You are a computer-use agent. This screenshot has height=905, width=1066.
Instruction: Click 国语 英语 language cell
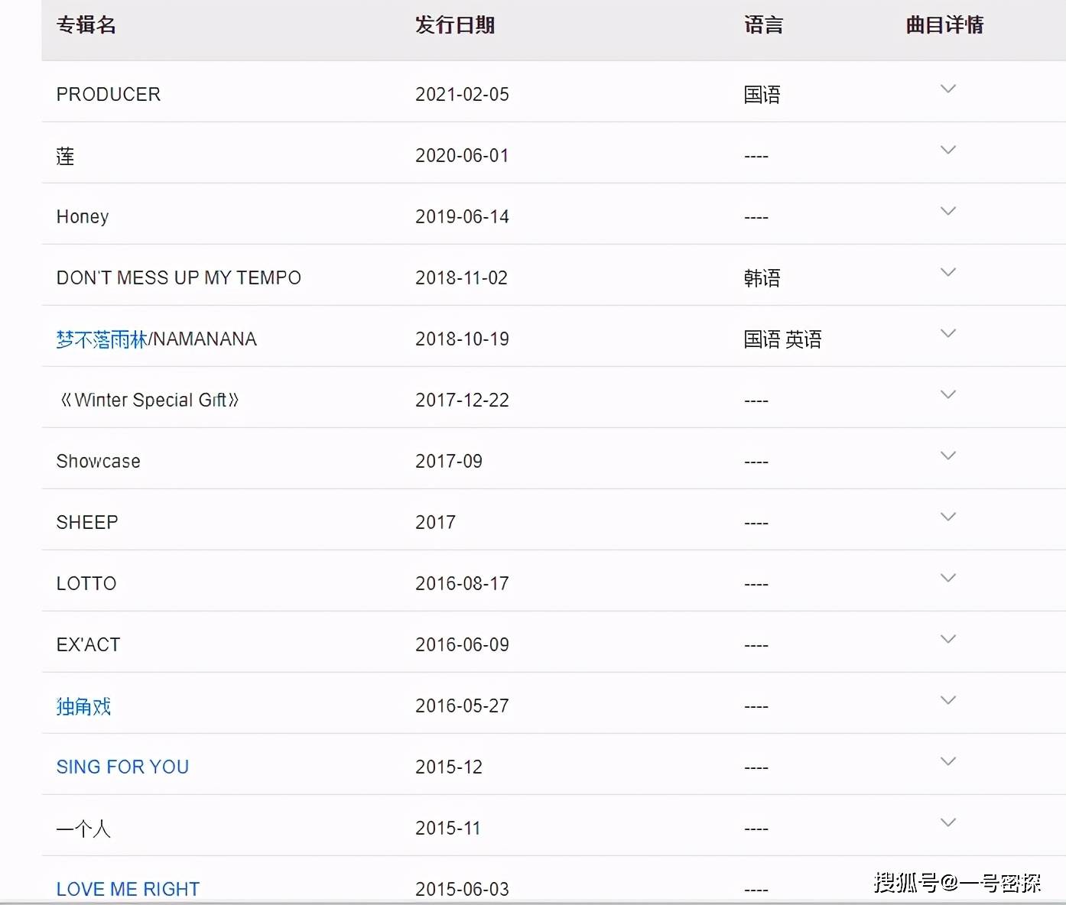point(783,339)
